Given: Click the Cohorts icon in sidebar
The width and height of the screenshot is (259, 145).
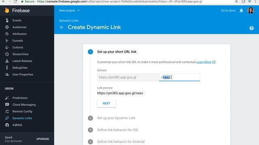Looking at the screenshot, I should 7,48.
